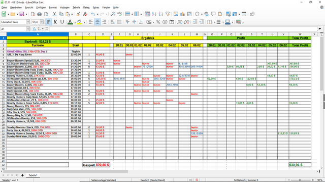Open Draw functions shapes icon
Screen dimensions: 325x182
coord(252,14)
